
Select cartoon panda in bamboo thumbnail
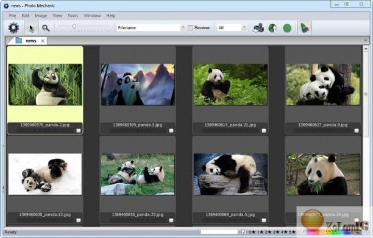45,85
